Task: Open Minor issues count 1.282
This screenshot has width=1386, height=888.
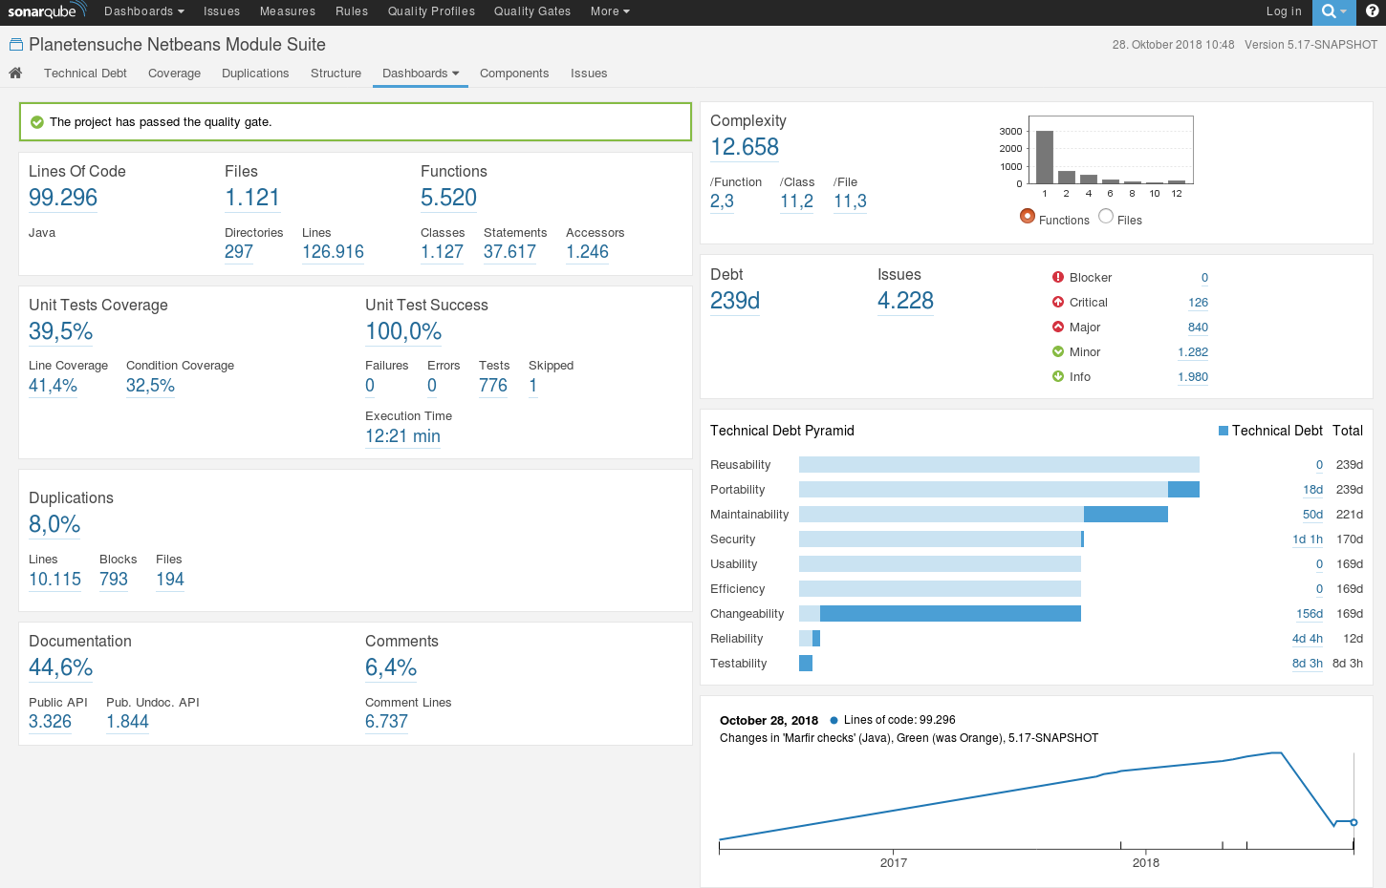Action: point(1193,352)
